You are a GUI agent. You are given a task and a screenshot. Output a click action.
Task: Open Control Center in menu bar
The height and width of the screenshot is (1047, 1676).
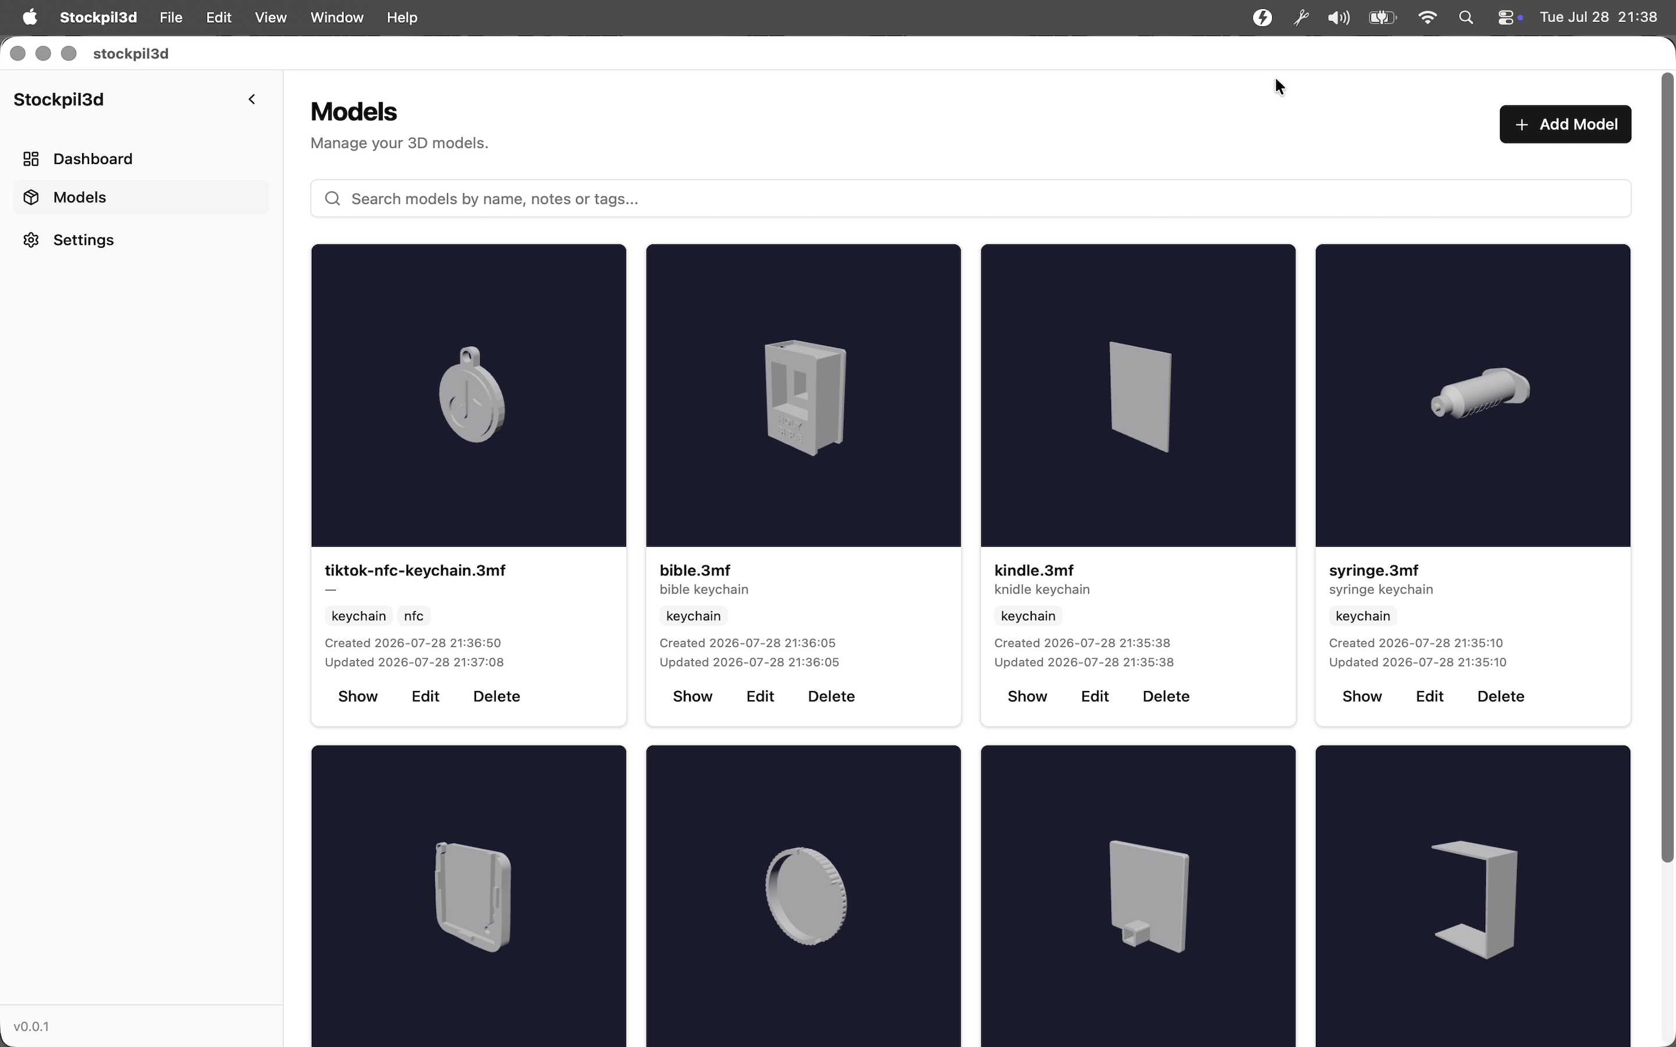click(x=1507, y=17)
